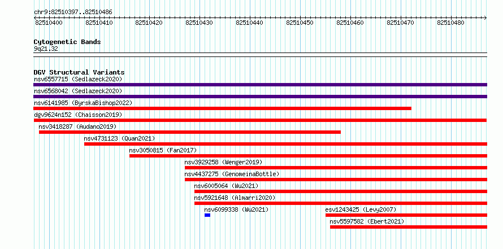Click the purple bar under nsv6557715
Screen dimensions: 503x249
(260, 85)
